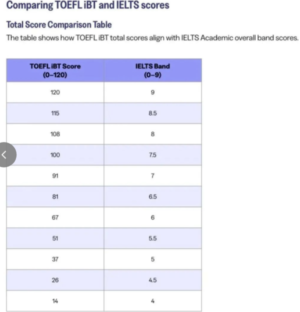This screenshot has height=312, width=300.
Task: Select the TOEFL score 14 cell
Action: point(55,301)
